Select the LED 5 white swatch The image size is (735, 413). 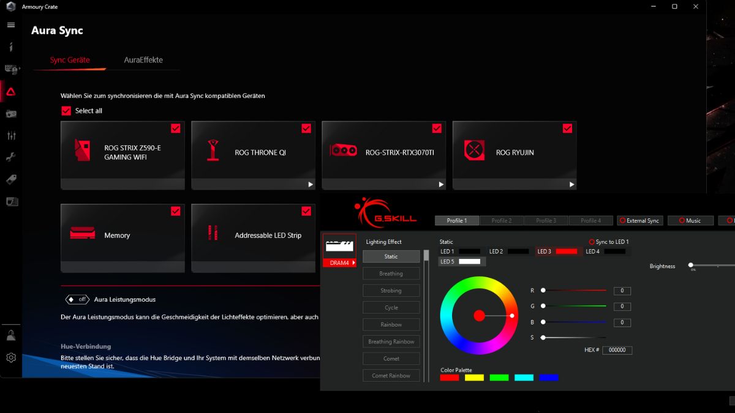(x=470, y=262)
